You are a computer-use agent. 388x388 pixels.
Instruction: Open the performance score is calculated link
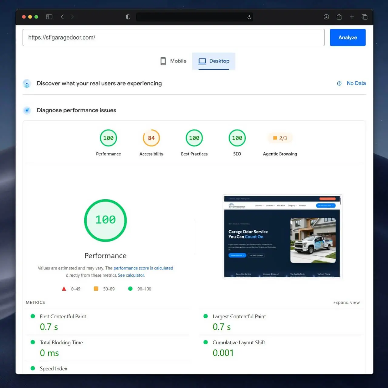click(x=143, y=268)
